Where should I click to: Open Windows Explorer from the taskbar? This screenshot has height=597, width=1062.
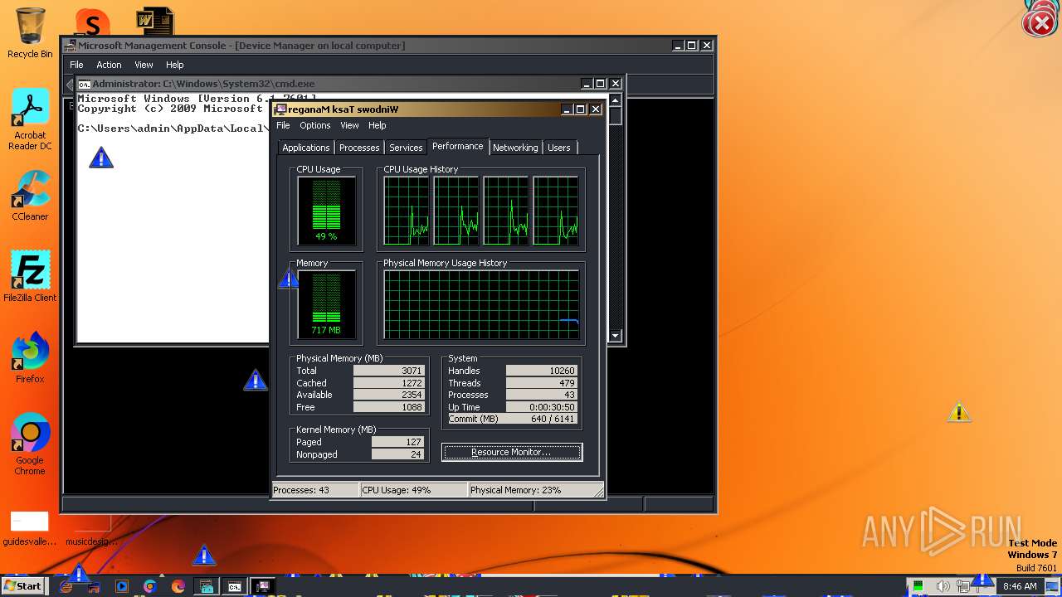click(x=94, y=586)
